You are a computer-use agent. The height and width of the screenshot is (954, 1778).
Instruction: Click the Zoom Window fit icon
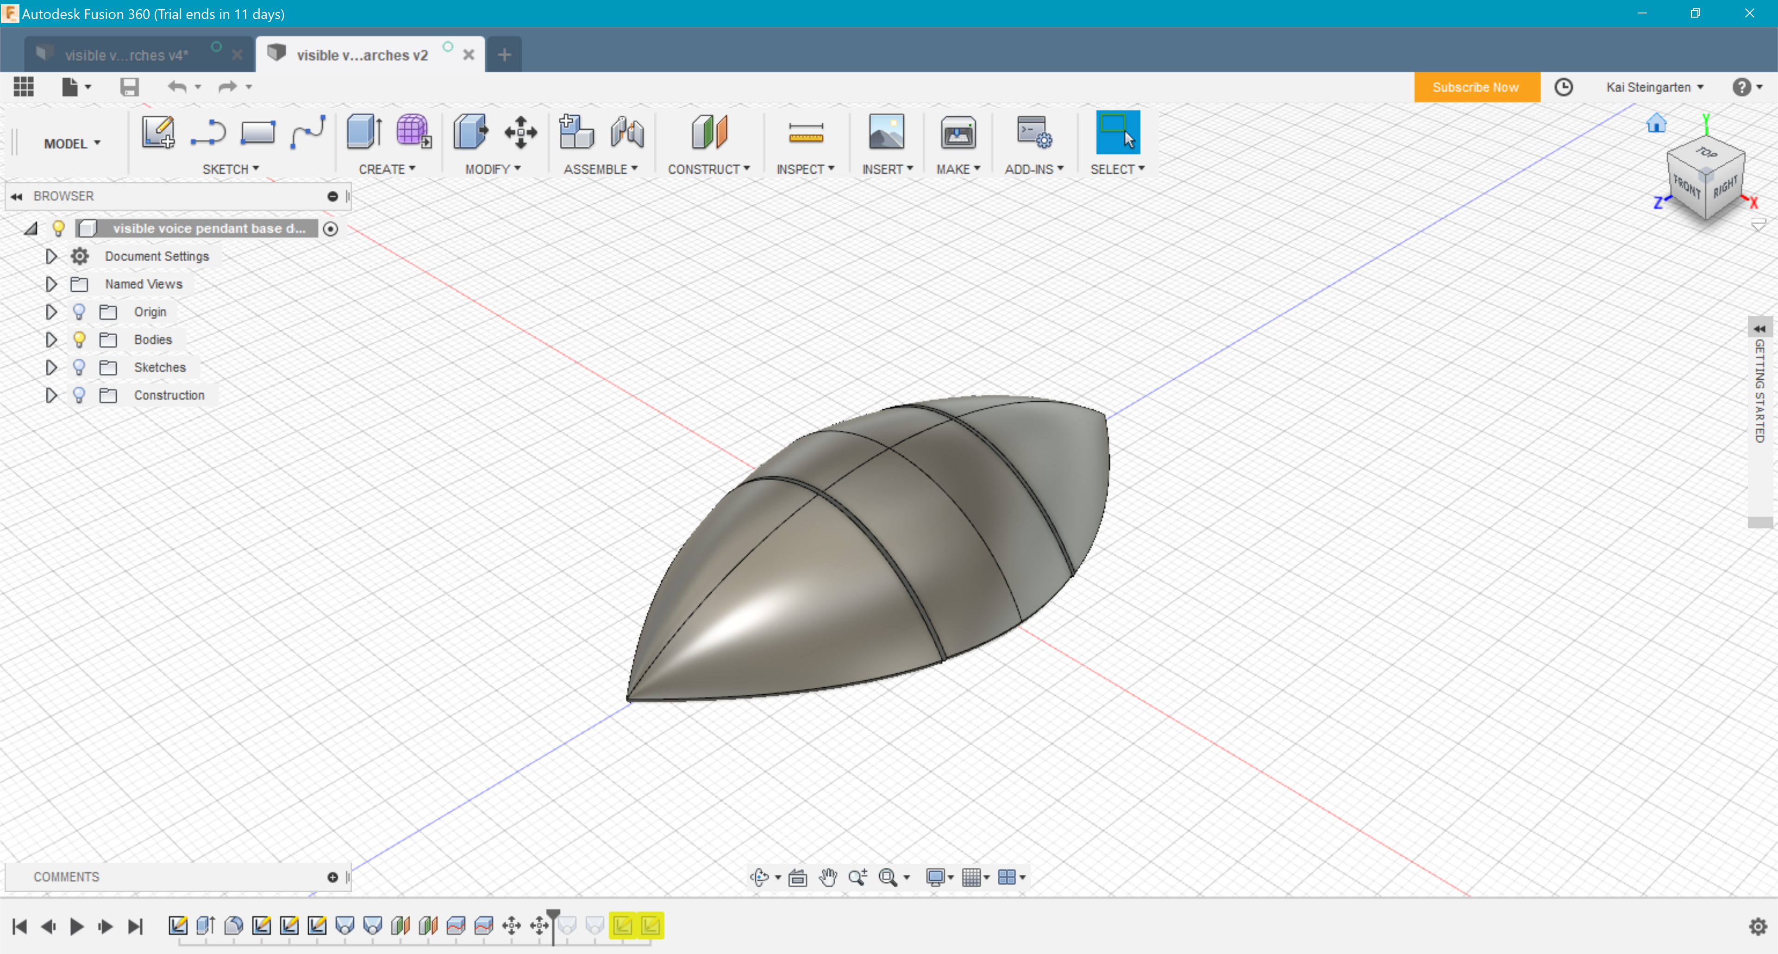click(x=888, y=877)
